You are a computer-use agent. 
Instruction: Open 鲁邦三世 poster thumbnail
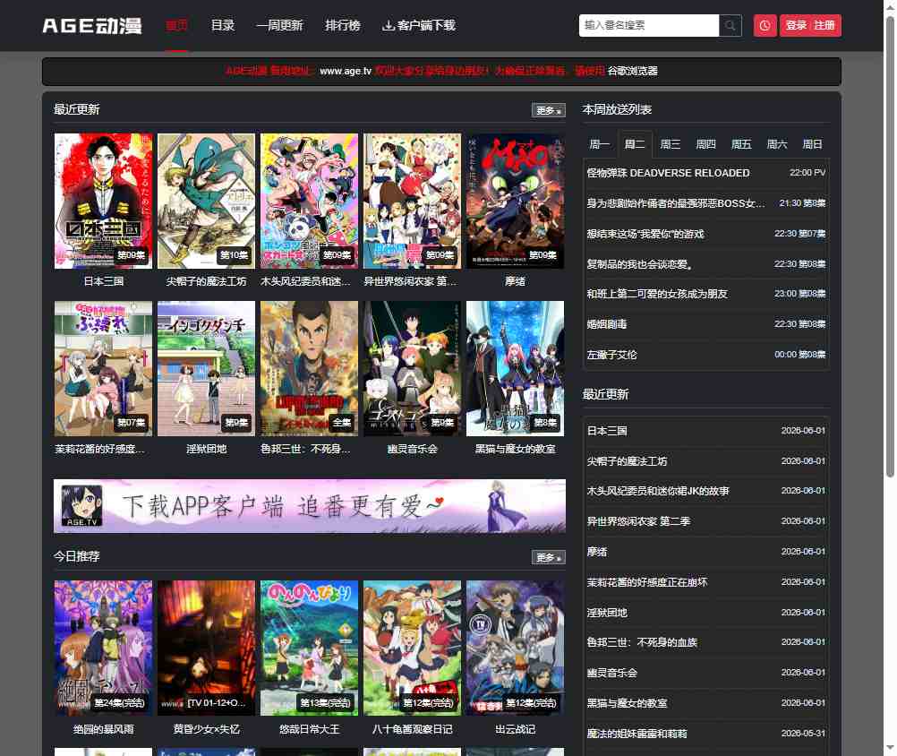point(310,368)
